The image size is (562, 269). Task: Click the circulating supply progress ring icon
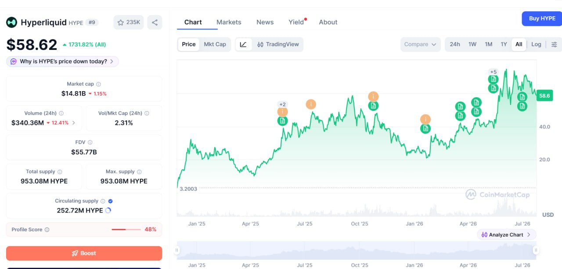108,210
